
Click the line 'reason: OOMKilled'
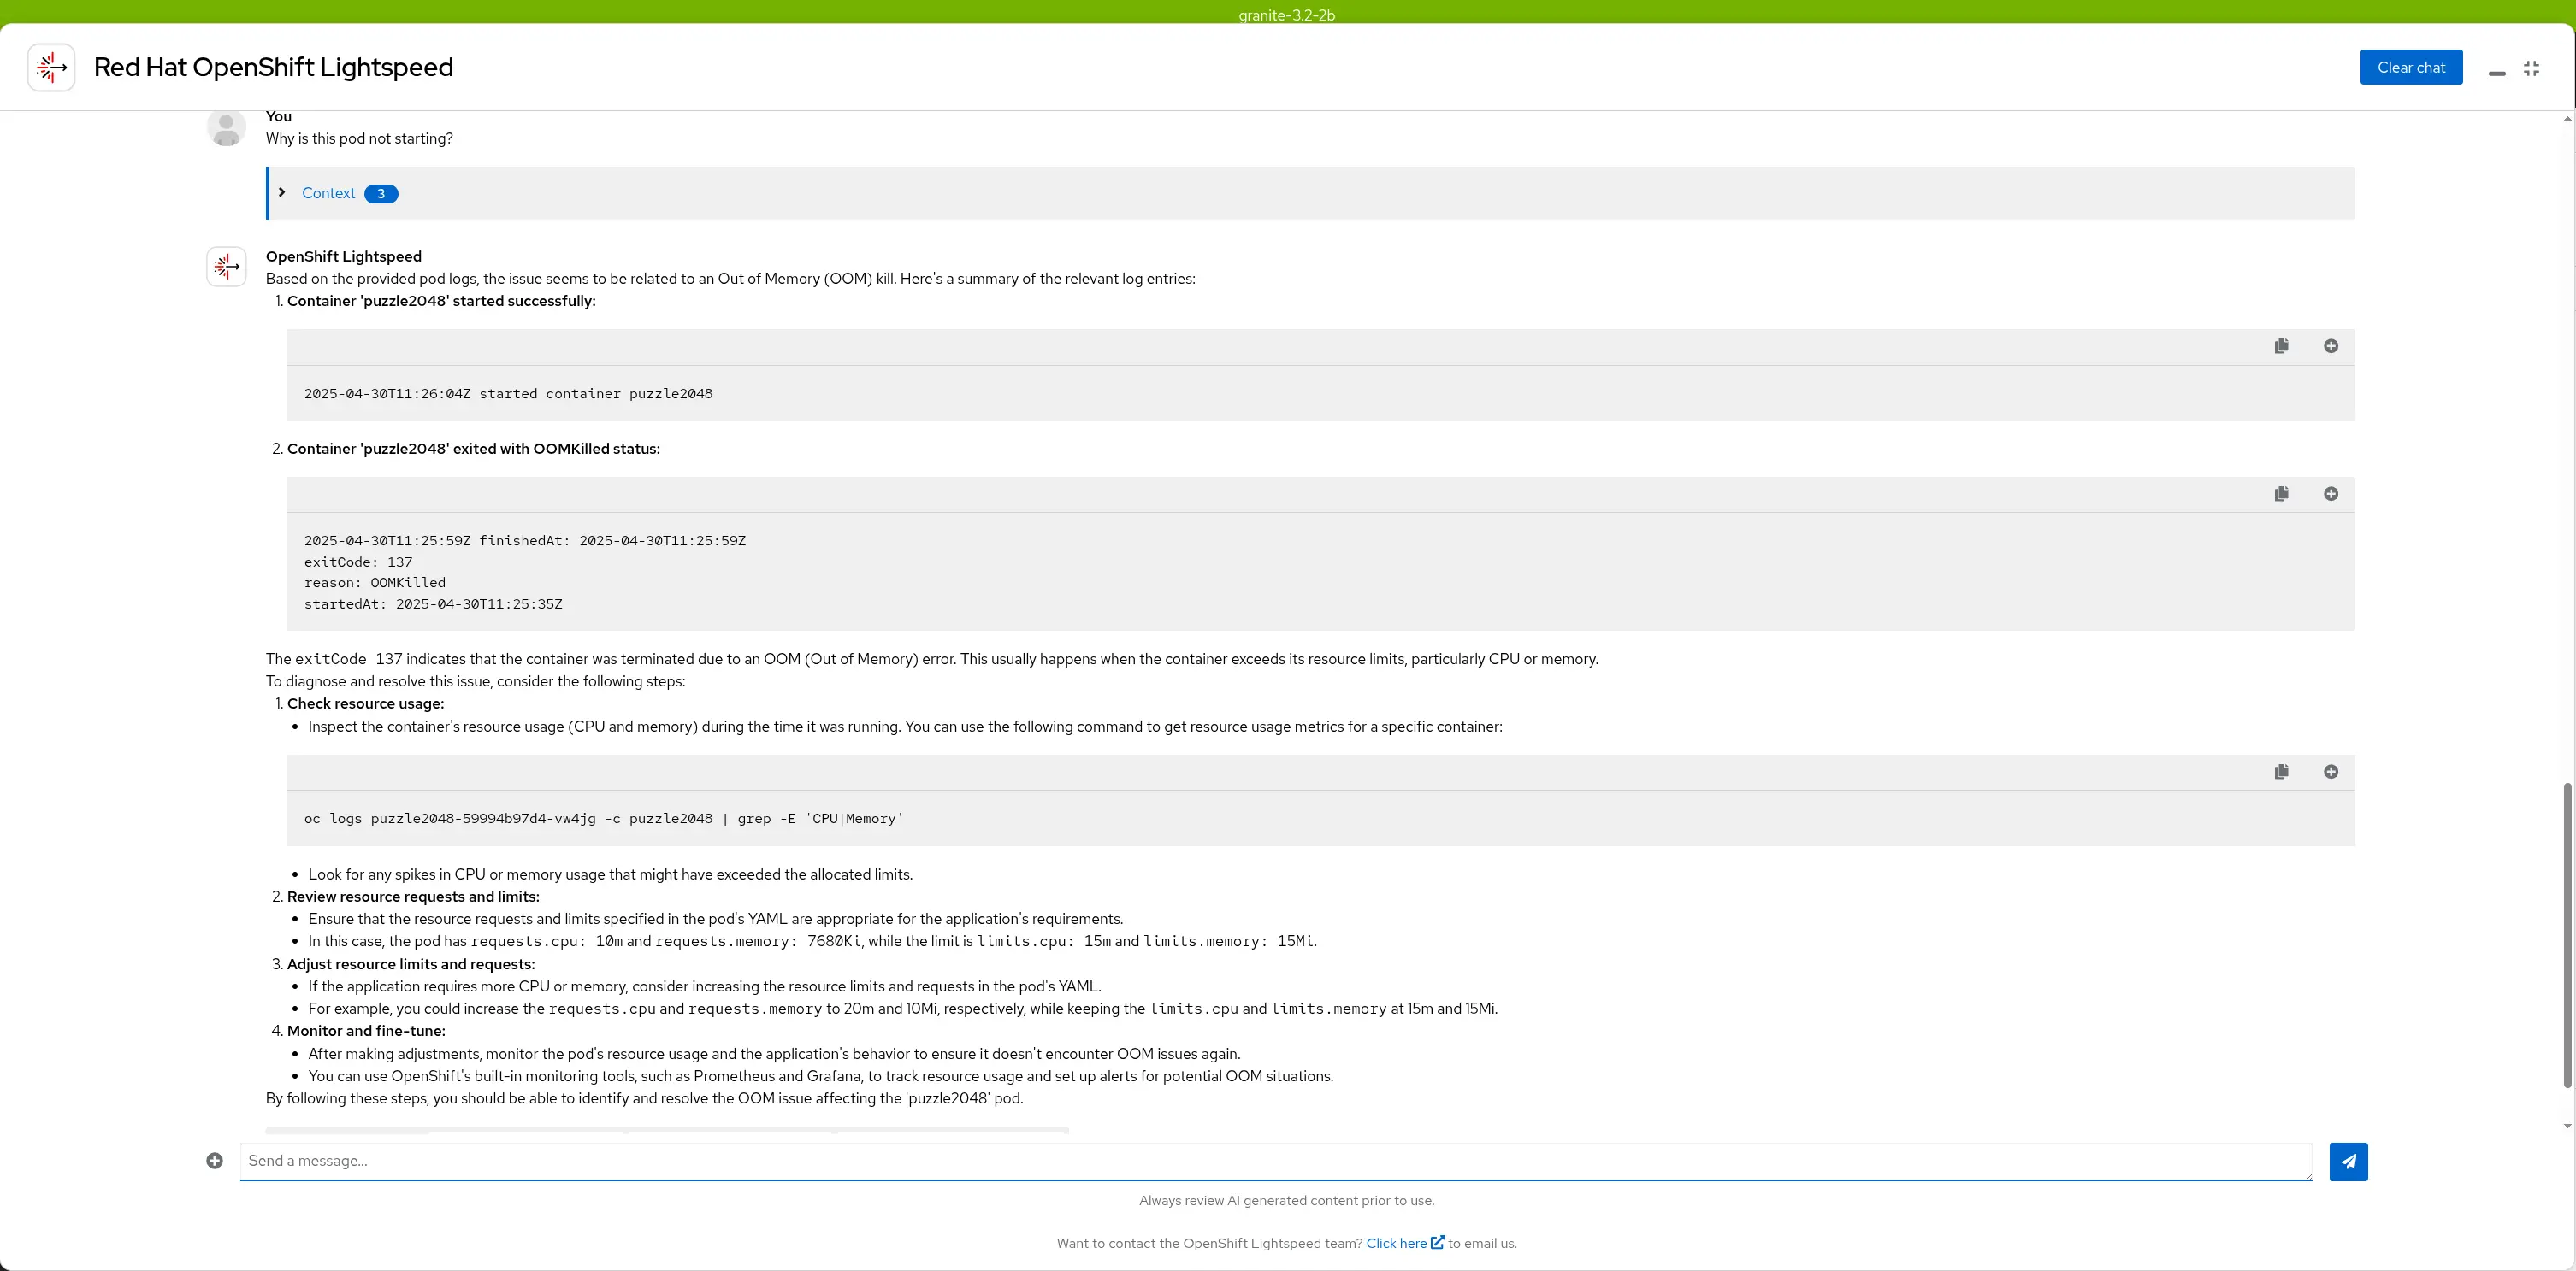click(375, 583)
